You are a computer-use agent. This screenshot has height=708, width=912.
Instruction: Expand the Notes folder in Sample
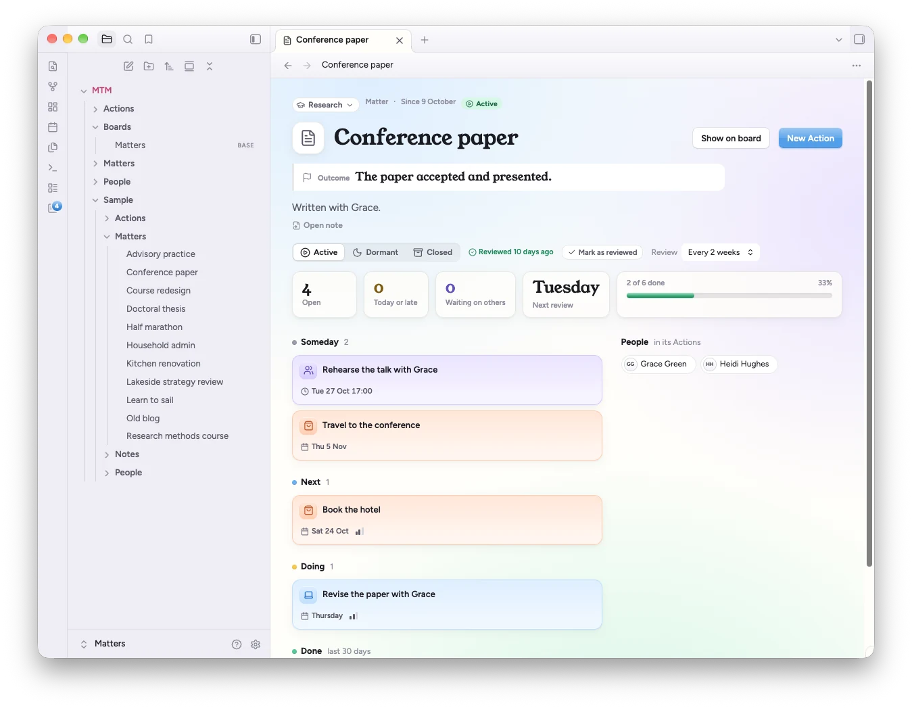click(107, 454)
